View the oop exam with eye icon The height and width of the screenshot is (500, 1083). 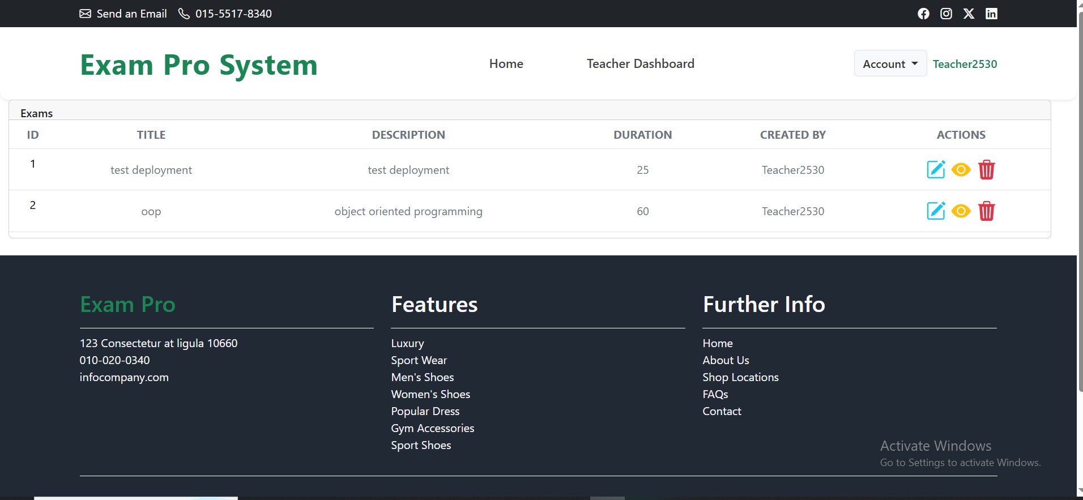click(x=961, y=211)
